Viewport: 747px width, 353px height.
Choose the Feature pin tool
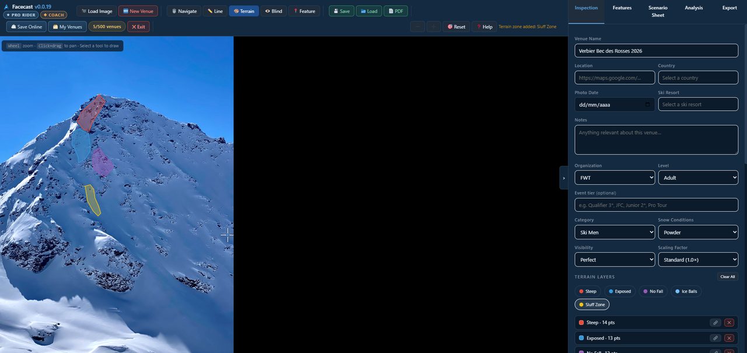303,11
